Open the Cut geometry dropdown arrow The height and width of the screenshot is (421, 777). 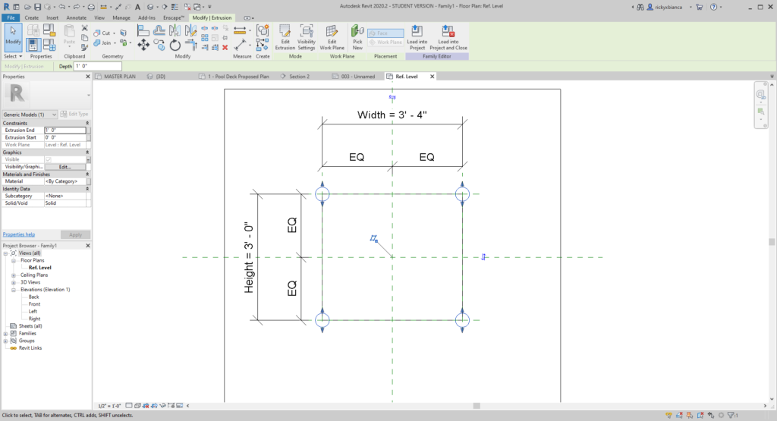pyautogui.click(x=114, y=33)
